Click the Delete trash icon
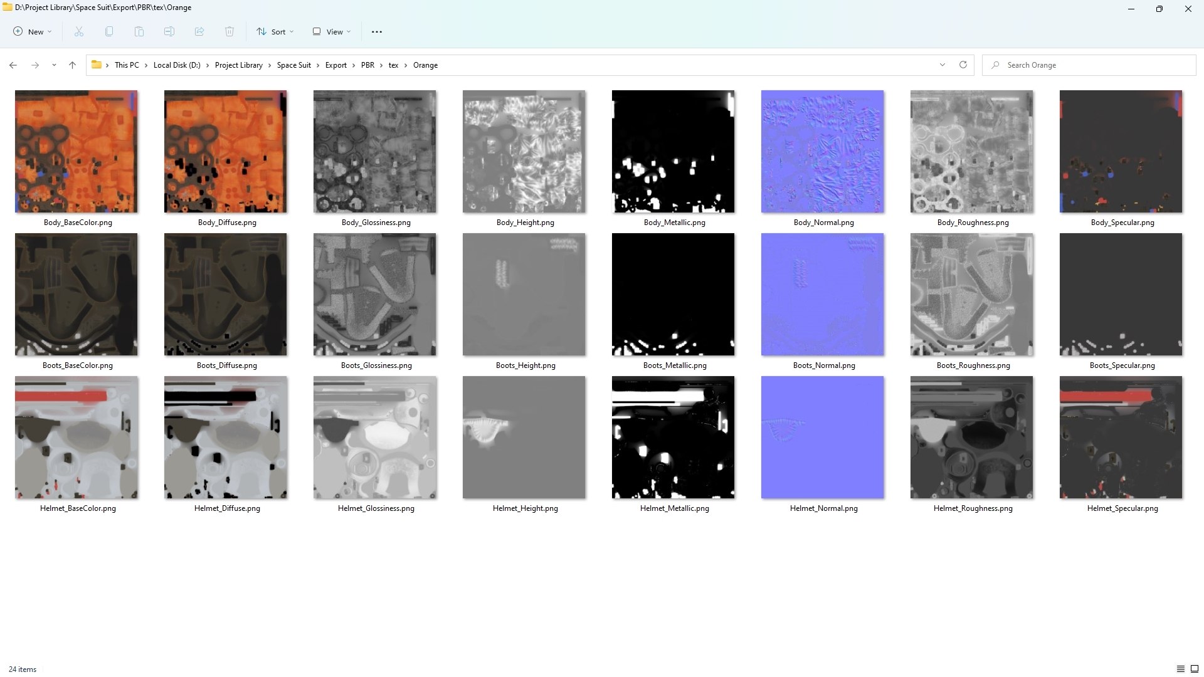This screenshot has width=1204, height=677. point(230,31)
